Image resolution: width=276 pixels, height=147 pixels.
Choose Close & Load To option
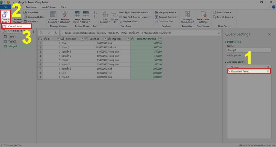coord(16,31)
